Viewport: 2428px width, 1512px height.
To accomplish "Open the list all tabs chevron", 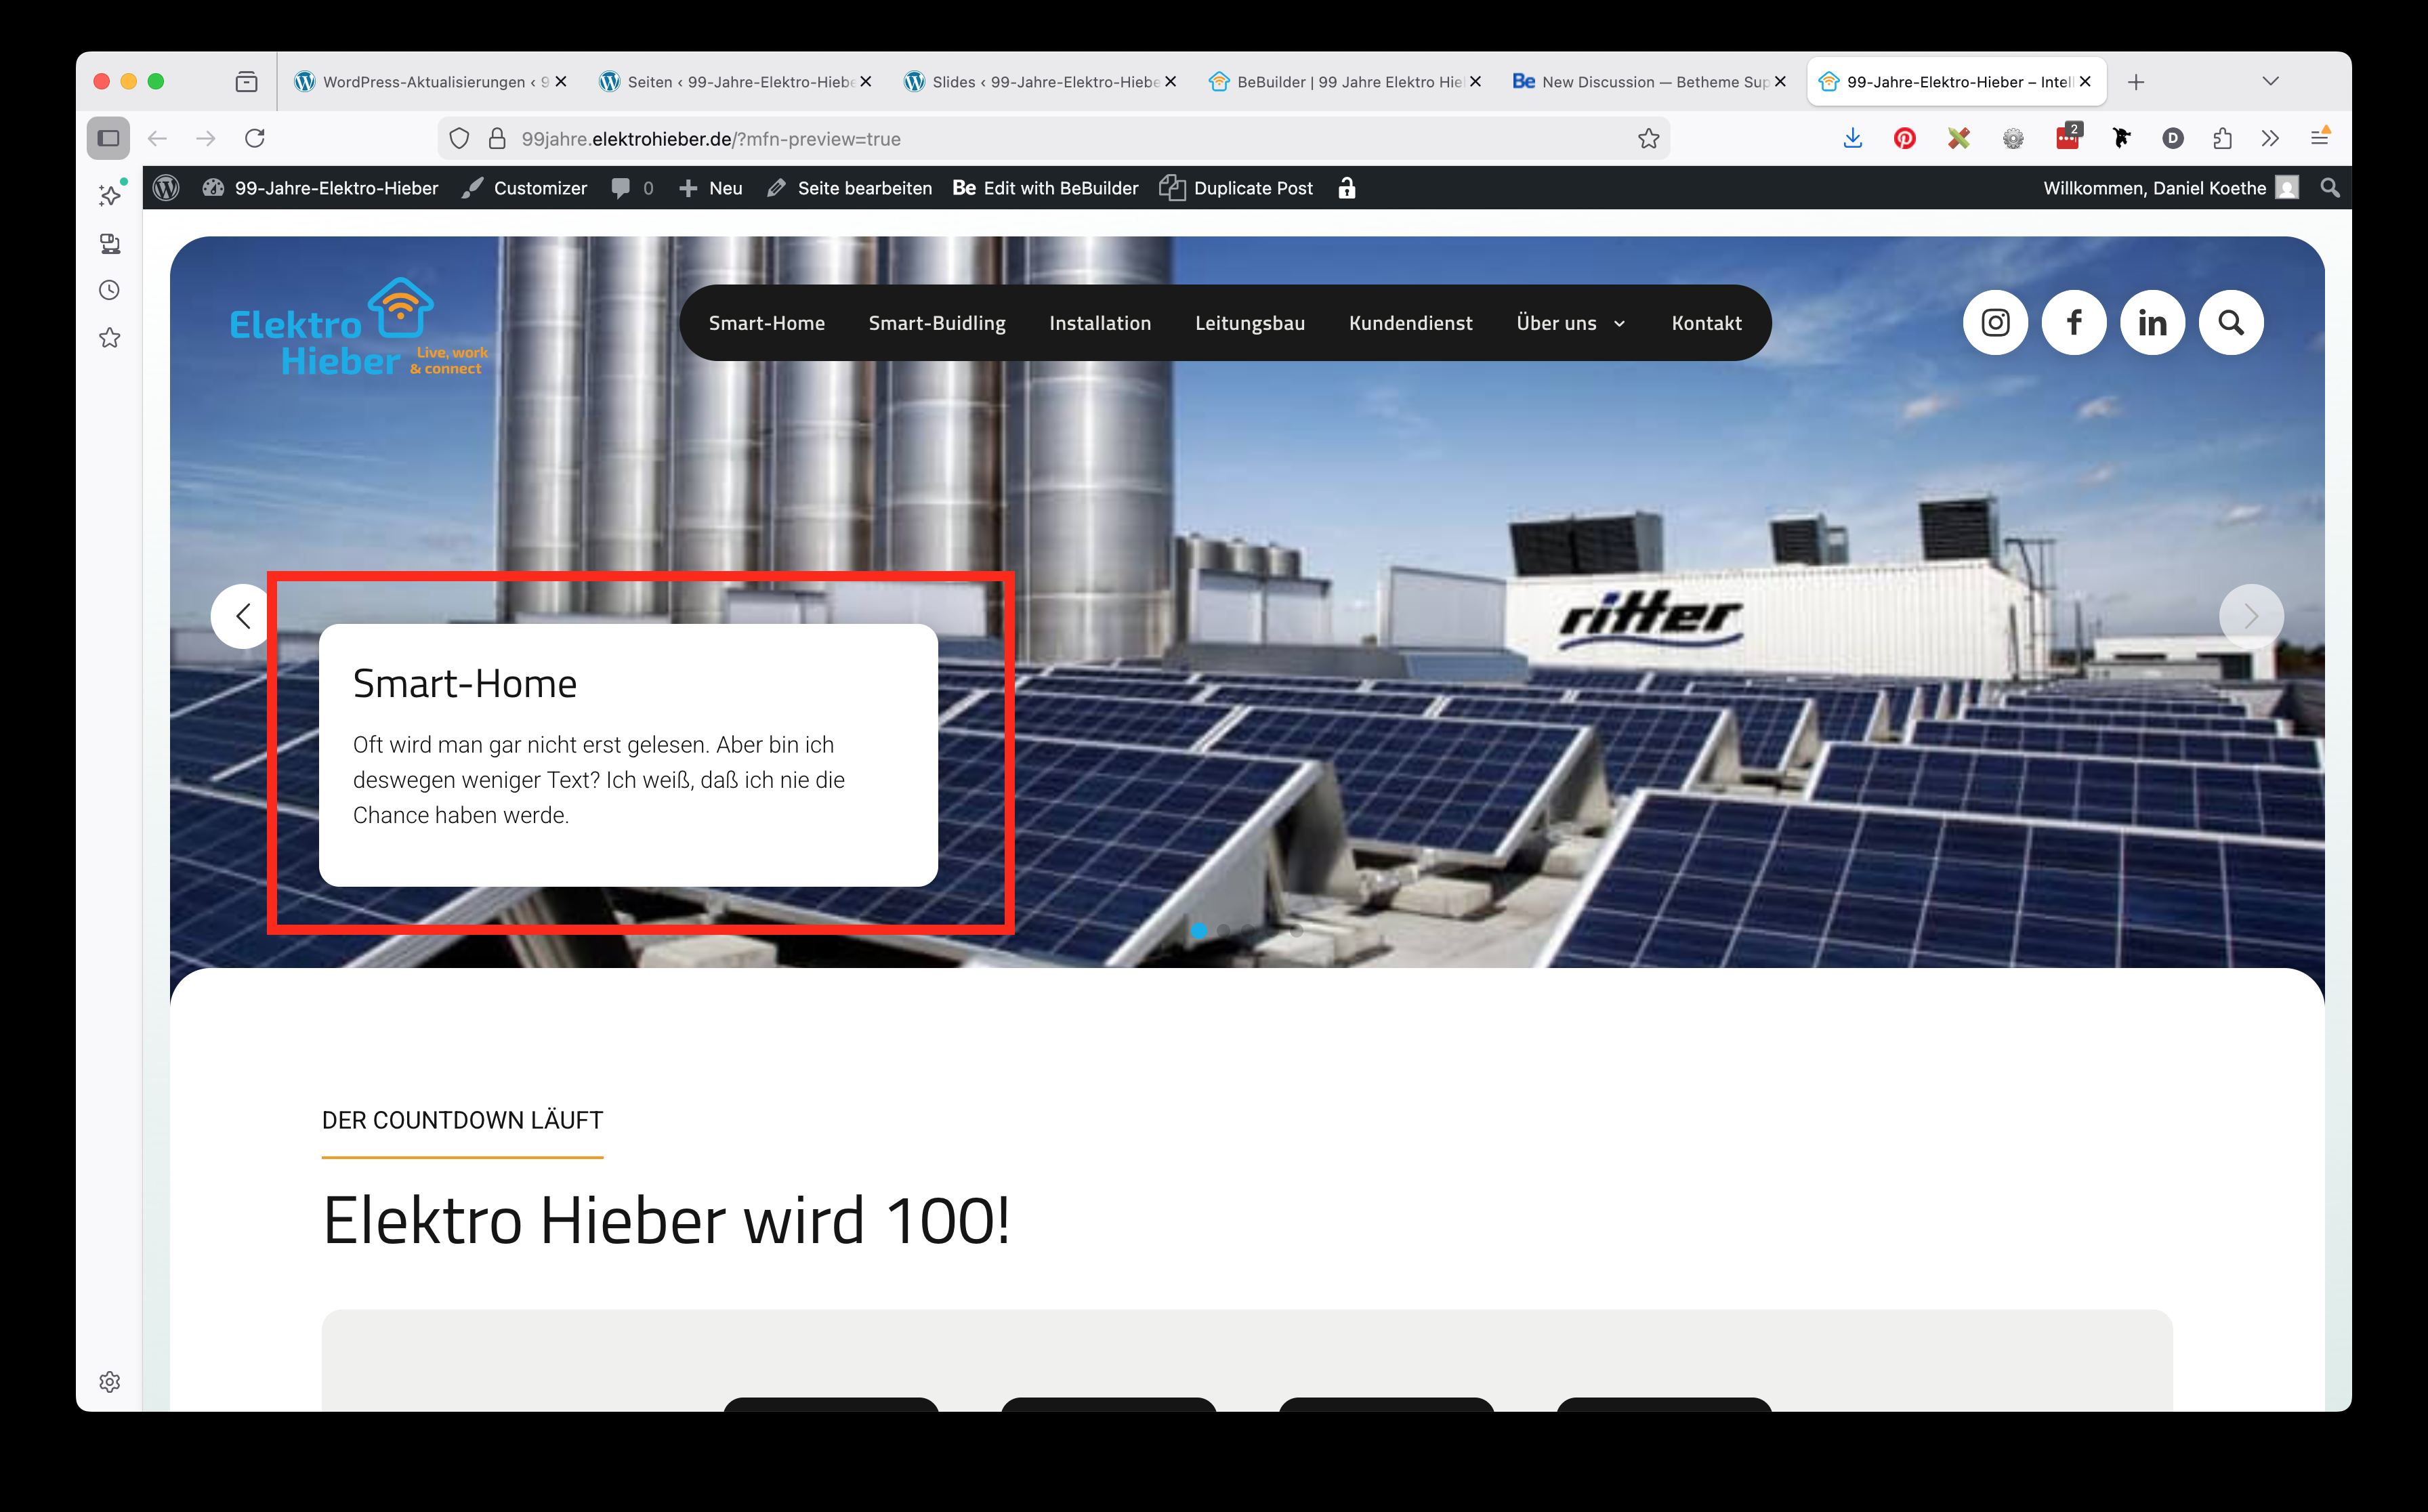I will 2270,82.
